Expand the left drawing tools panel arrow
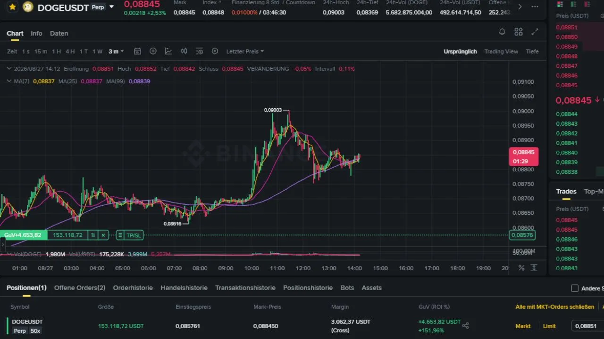604x339 pixels. click(2, 245)
